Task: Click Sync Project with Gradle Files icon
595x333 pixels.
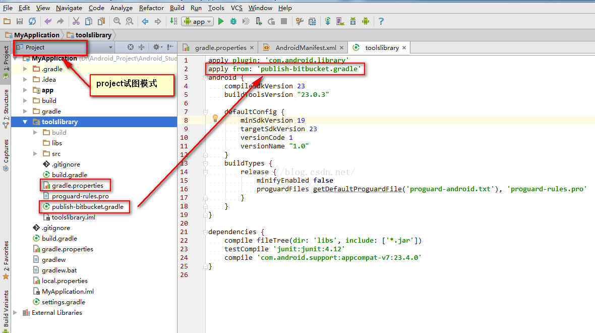Action: pos(328,22)
